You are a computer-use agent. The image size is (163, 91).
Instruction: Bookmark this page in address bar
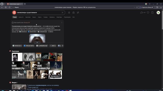137,7
